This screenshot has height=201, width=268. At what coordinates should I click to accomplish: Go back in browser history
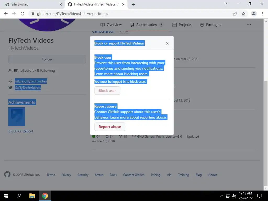click(x=6, y=14)
